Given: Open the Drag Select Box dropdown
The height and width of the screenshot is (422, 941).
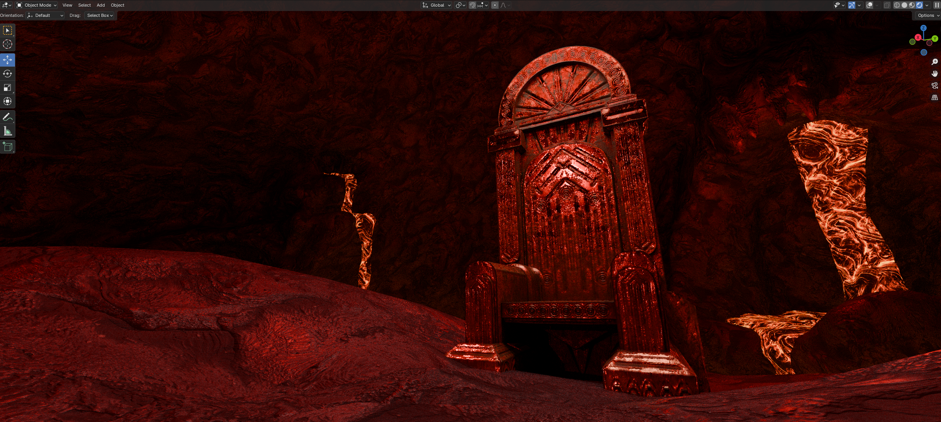Looking at the screenshot, I should point(100,15).
